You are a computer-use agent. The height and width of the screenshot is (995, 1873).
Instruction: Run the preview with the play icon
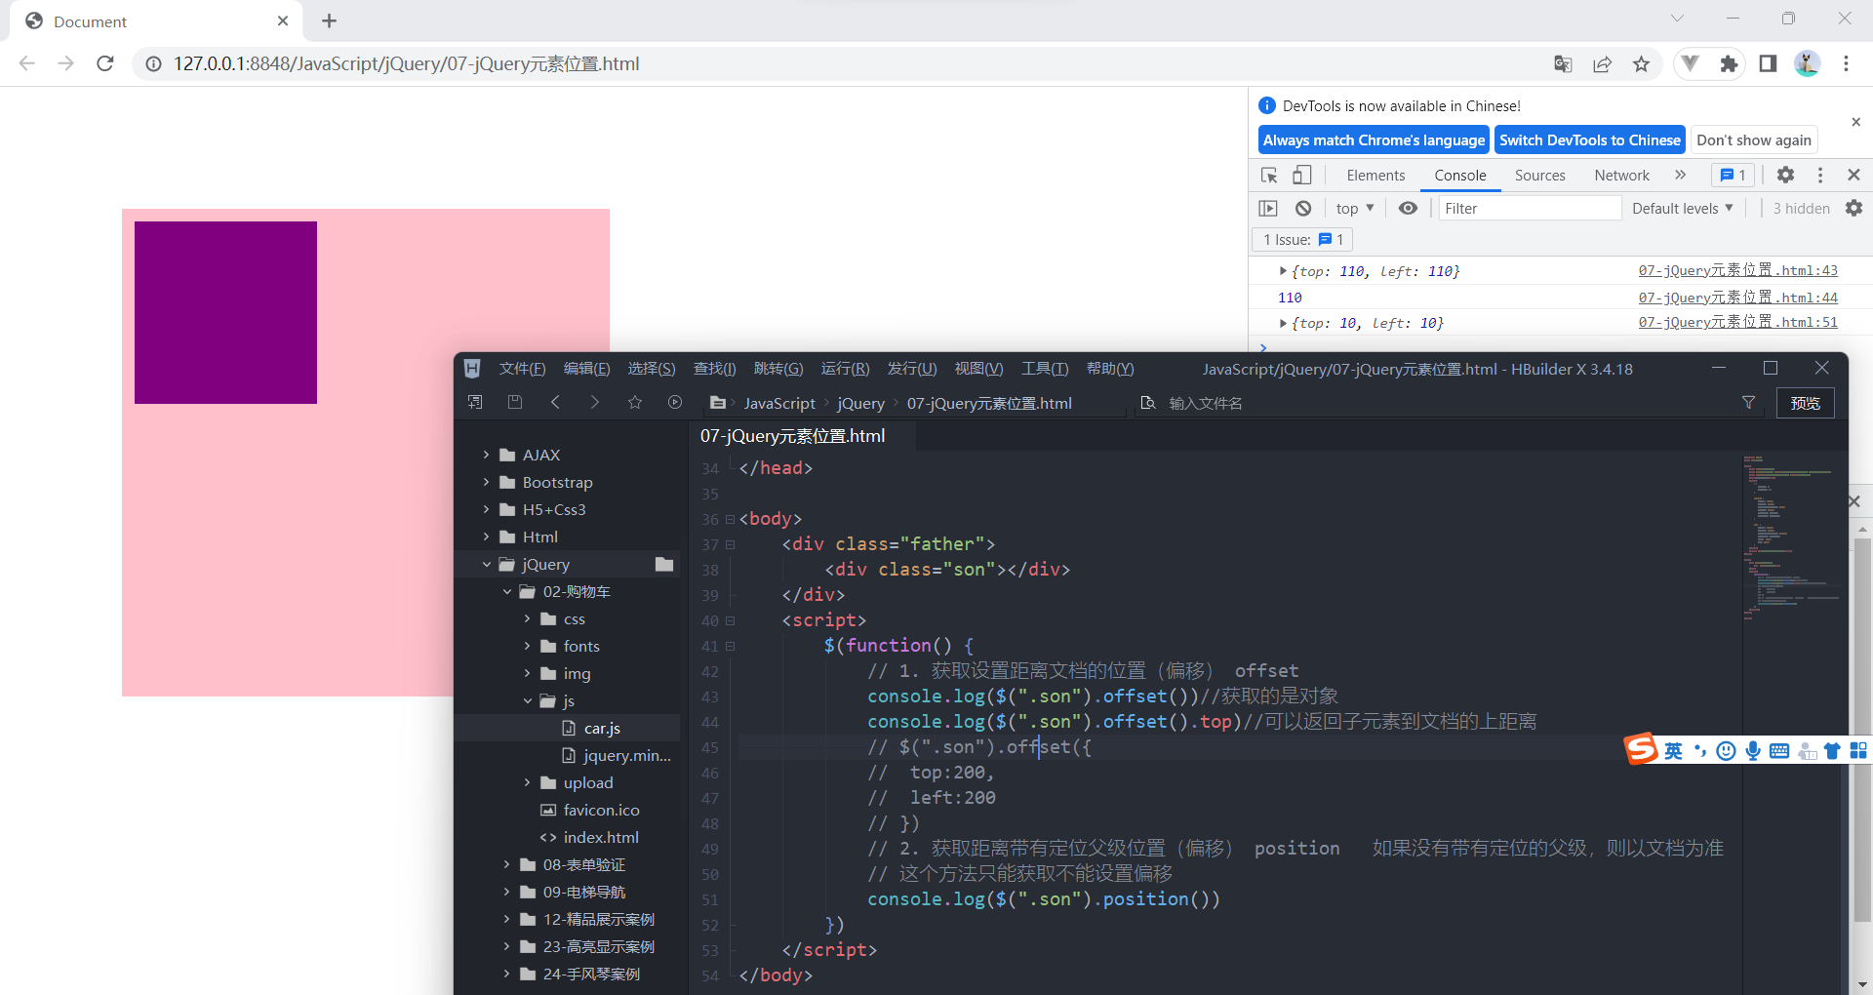[x=675, y=402]
